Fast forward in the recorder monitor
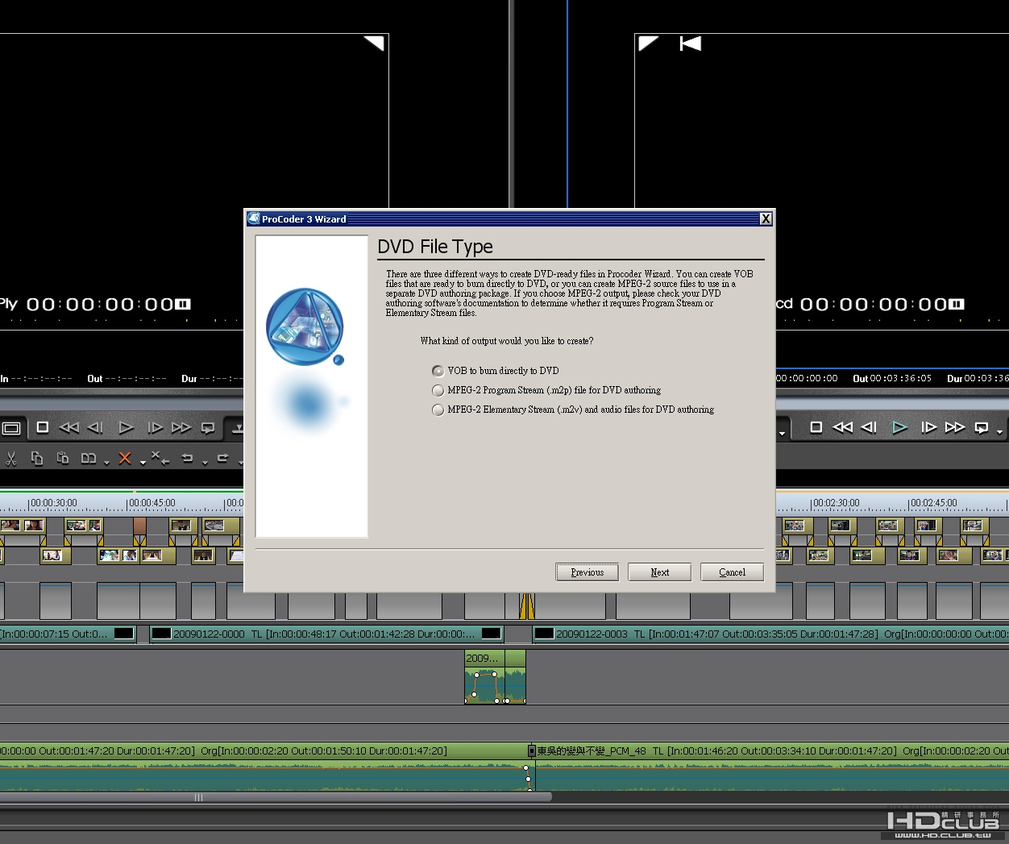The width and height of the screenshot is (1009, 844). [955, 427]
